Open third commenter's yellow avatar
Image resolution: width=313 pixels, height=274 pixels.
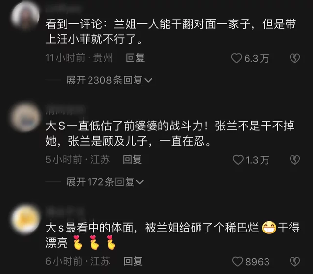tap(25, 219)
